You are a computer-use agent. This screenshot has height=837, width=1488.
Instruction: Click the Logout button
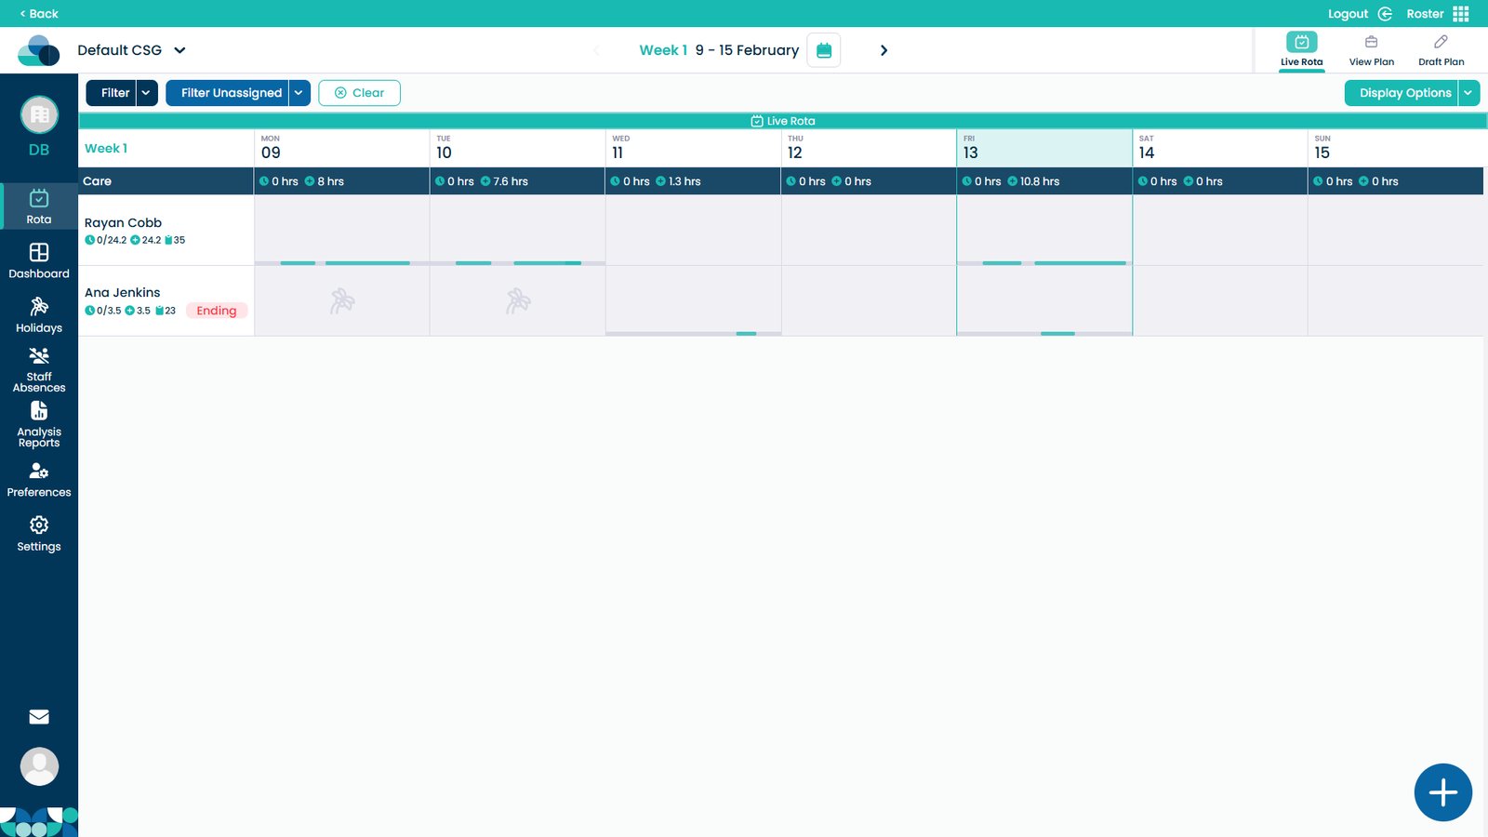pos(1360,14)
